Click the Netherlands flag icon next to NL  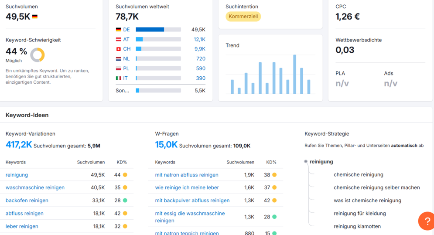point(119,59)
